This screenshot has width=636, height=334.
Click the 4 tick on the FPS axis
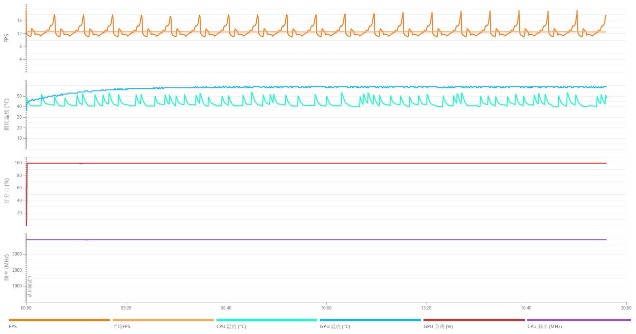[x=21, y=59]
